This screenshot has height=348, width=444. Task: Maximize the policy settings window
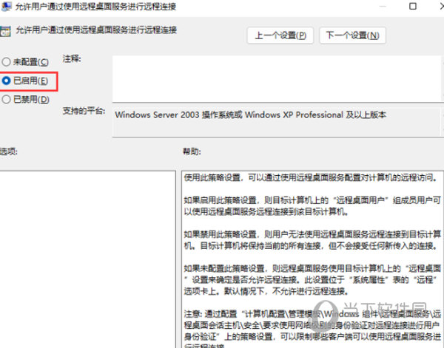point(413,6)
